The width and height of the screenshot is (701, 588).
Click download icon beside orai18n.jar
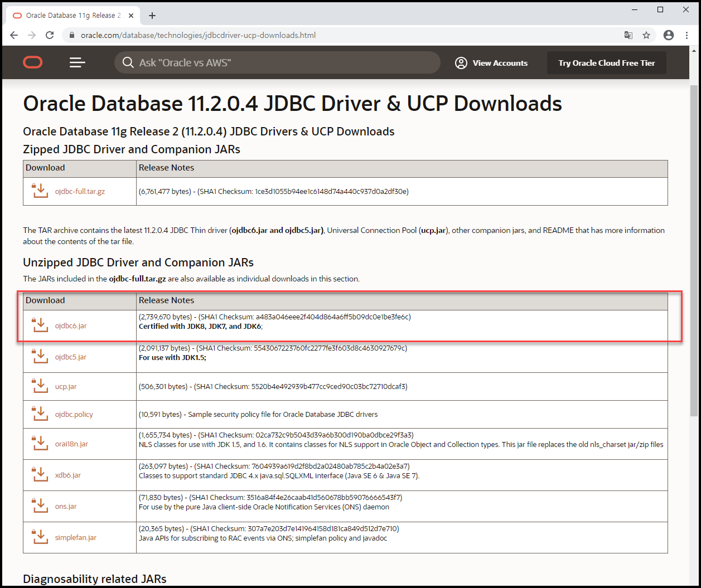point(40,444)
